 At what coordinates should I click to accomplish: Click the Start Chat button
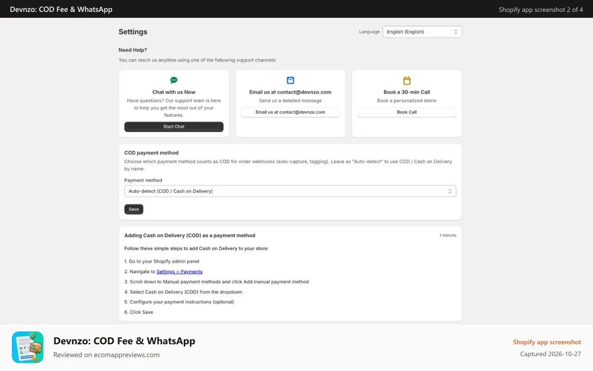pyautogui.click(x=174, y=127)
